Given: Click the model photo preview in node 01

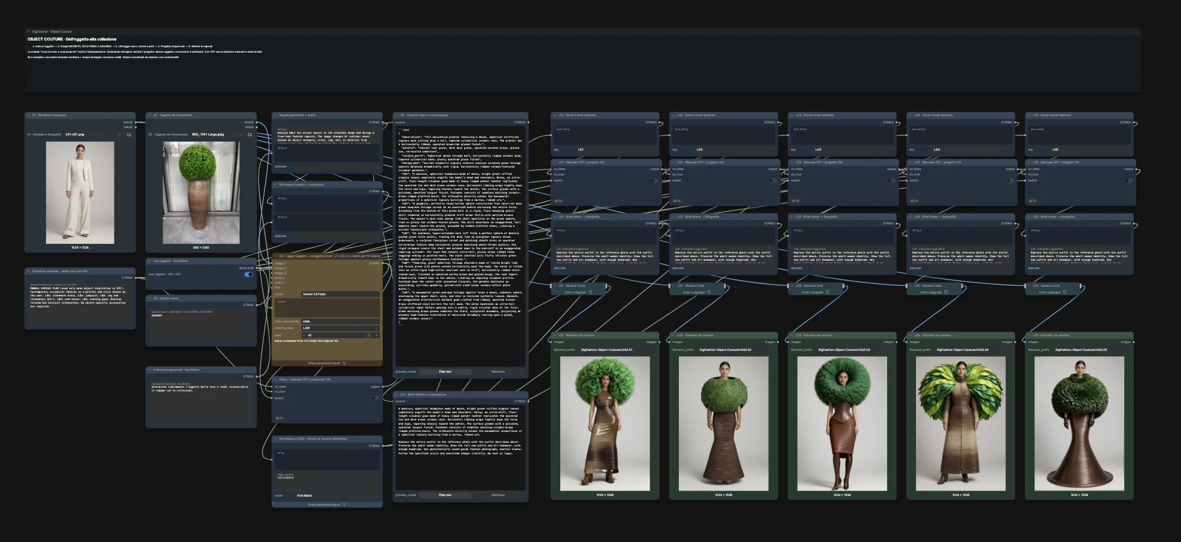Looking at the screenshot, I should pyautogui.click(x=80, y=193).
